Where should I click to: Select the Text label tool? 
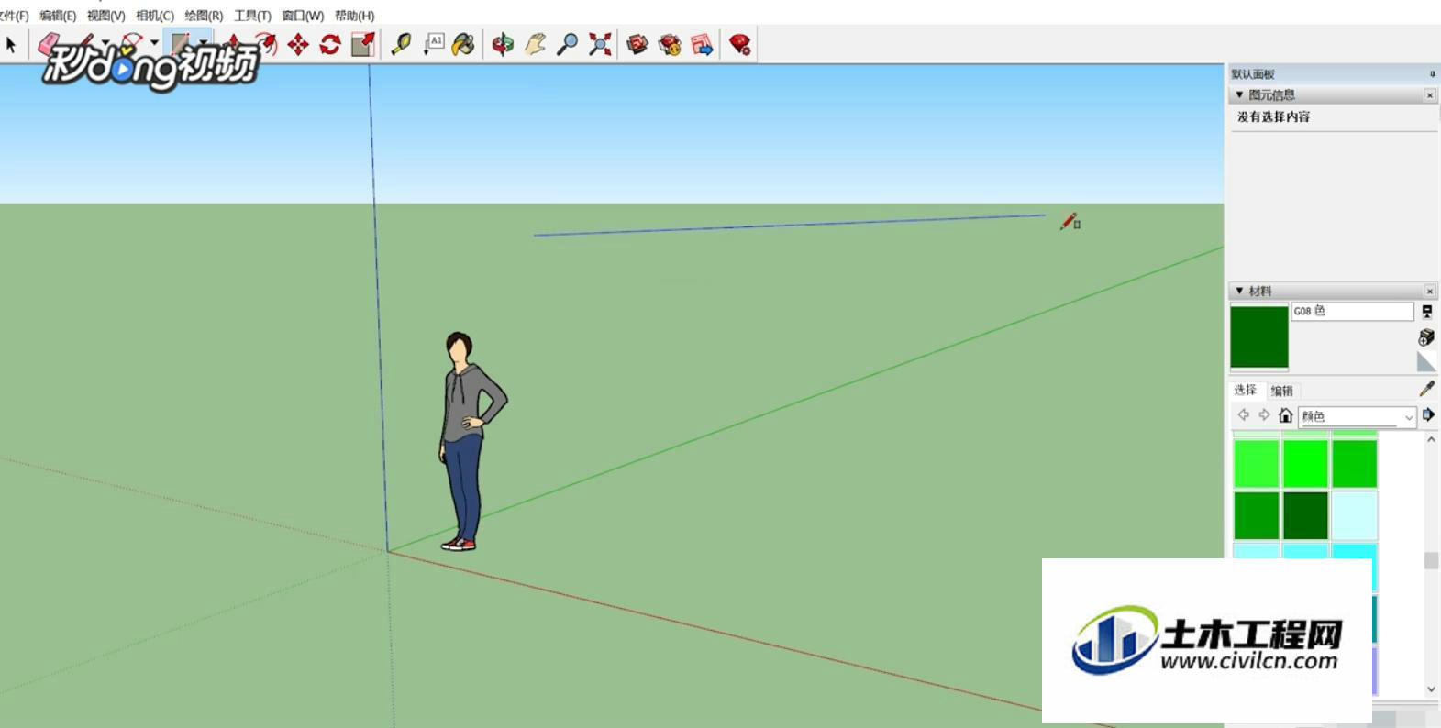coord(433,44)
